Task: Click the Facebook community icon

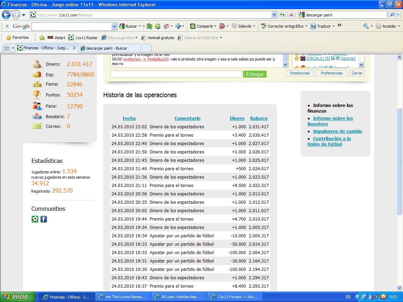Action: click(44, 219)
